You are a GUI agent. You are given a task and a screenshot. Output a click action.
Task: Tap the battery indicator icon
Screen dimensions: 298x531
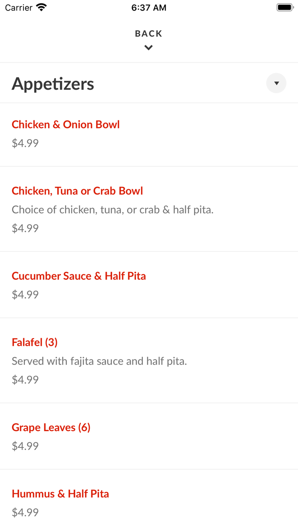coord(284,8)
